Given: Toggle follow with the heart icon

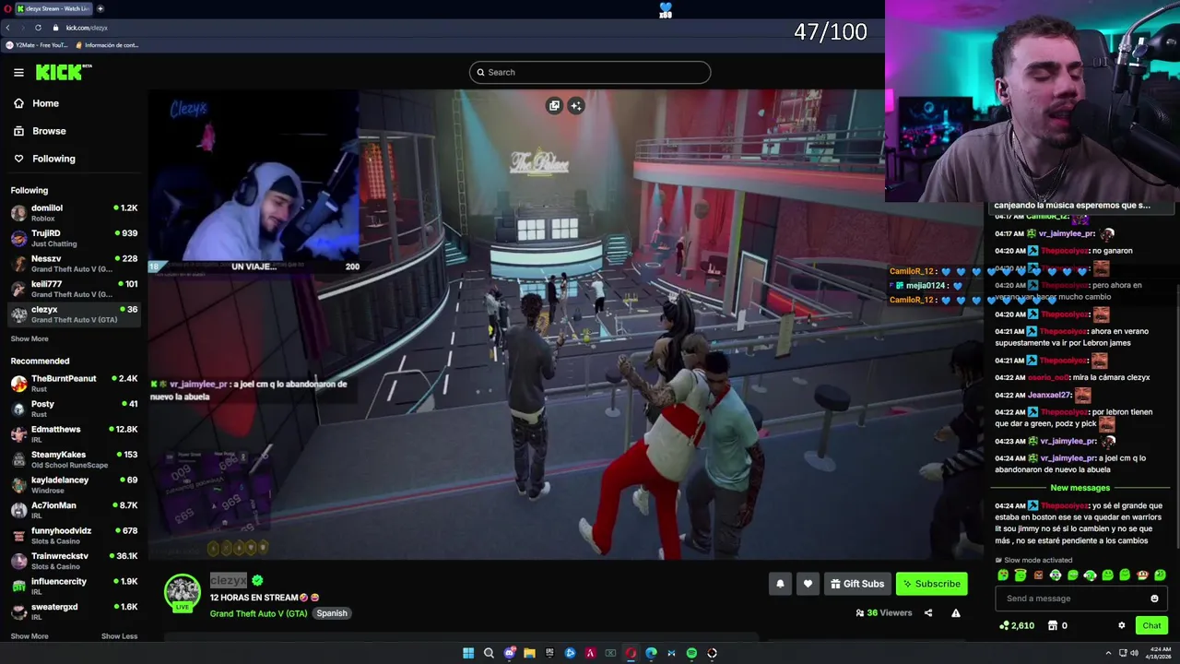Looking at the screenshot, I should pos(808,584).
